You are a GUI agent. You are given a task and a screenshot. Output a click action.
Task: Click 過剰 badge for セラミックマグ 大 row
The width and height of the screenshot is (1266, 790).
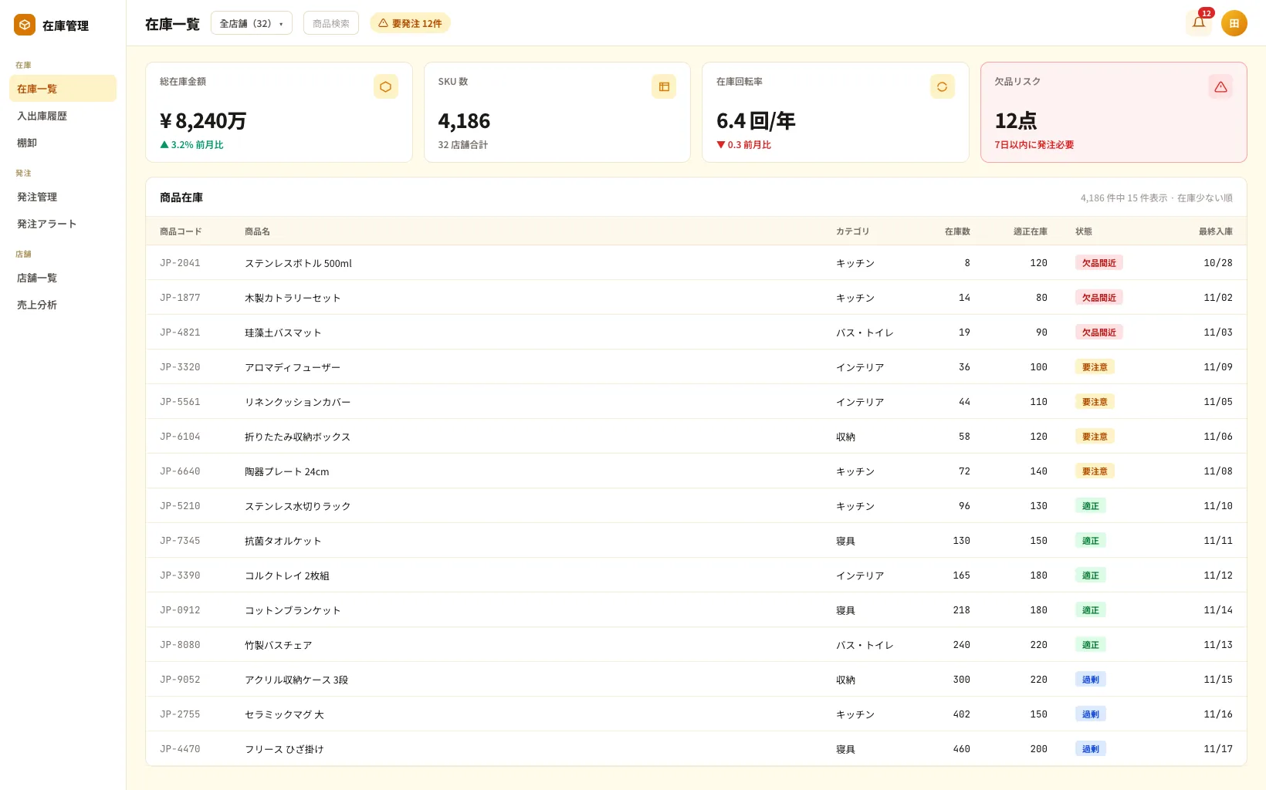pyautogui.click(x=1090, y=714)
